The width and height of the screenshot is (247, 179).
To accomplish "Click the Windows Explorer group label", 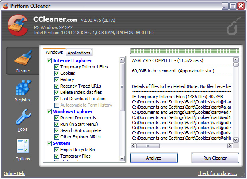I will [x=73, y=111].
